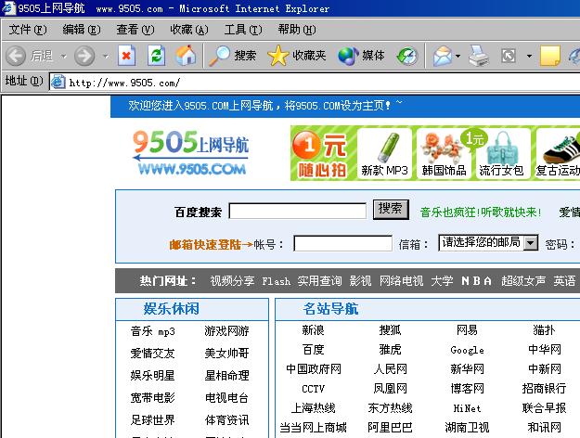Click the Forward arrow toolbar icon
The image size is (580, 438).
(x=84, y=56)
